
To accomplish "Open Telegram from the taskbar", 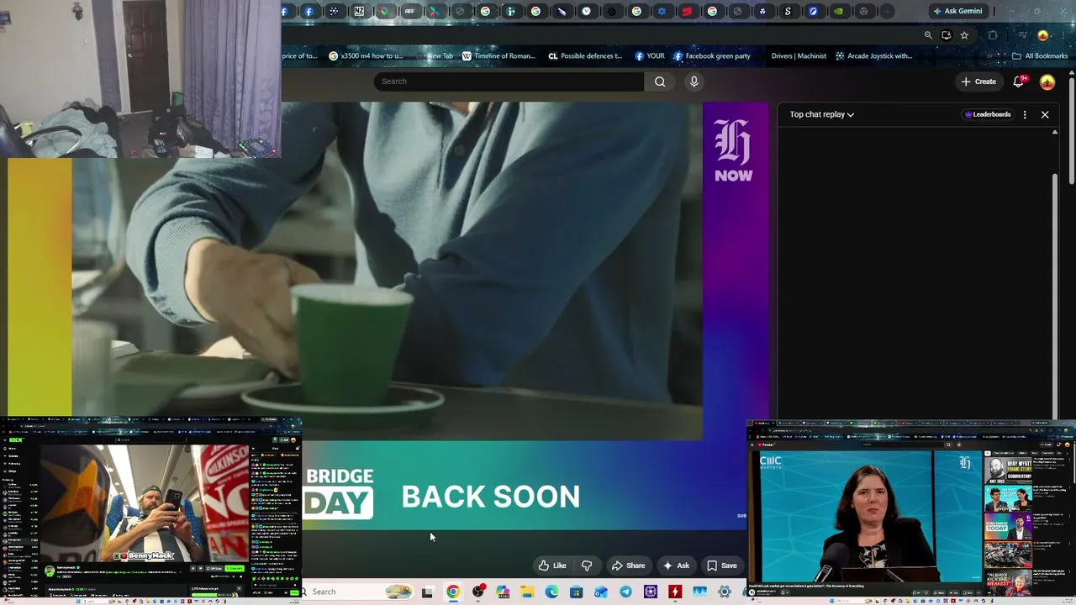I will coord(625,592).
